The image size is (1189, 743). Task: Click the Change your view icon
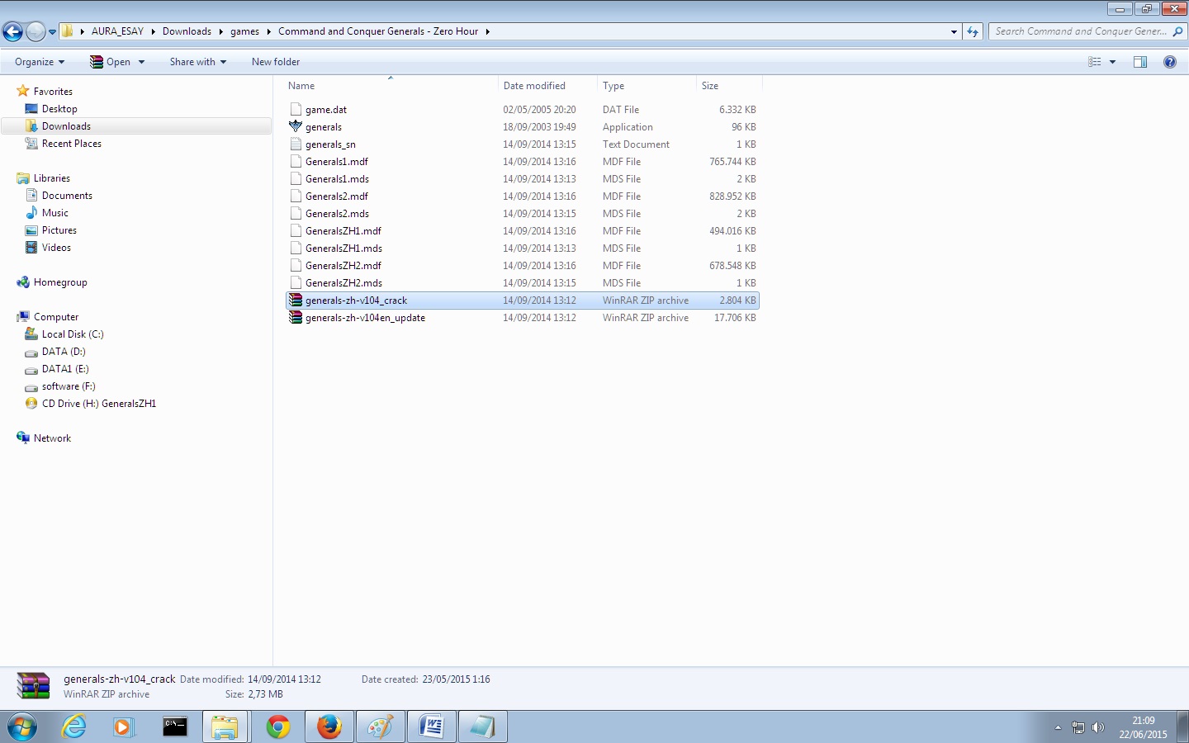[1095, 62]
